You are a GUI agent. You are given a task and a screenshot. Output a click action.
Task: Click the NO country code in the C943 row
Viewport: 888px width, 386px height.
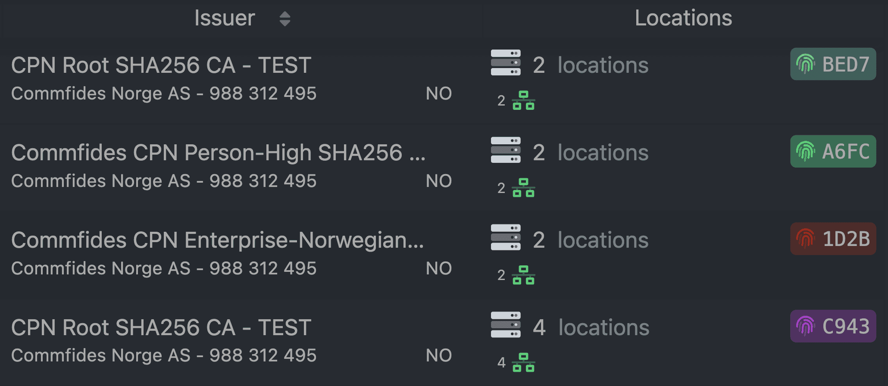tap(438, 356)
